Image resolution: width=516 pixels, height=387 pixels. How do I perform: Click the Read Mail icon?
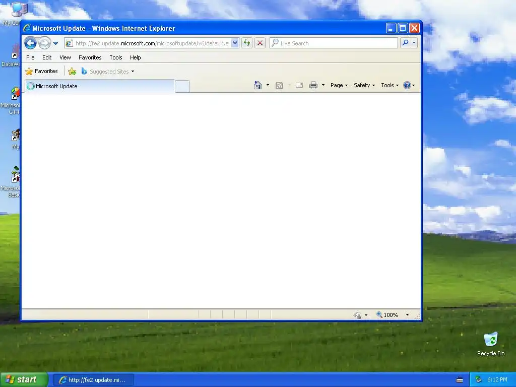299,85
